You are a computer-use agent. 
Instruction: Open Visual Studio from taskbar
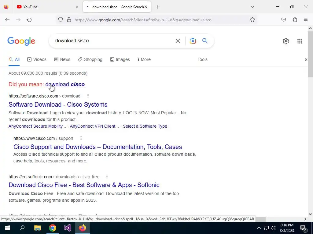click(x=68, y=228)
